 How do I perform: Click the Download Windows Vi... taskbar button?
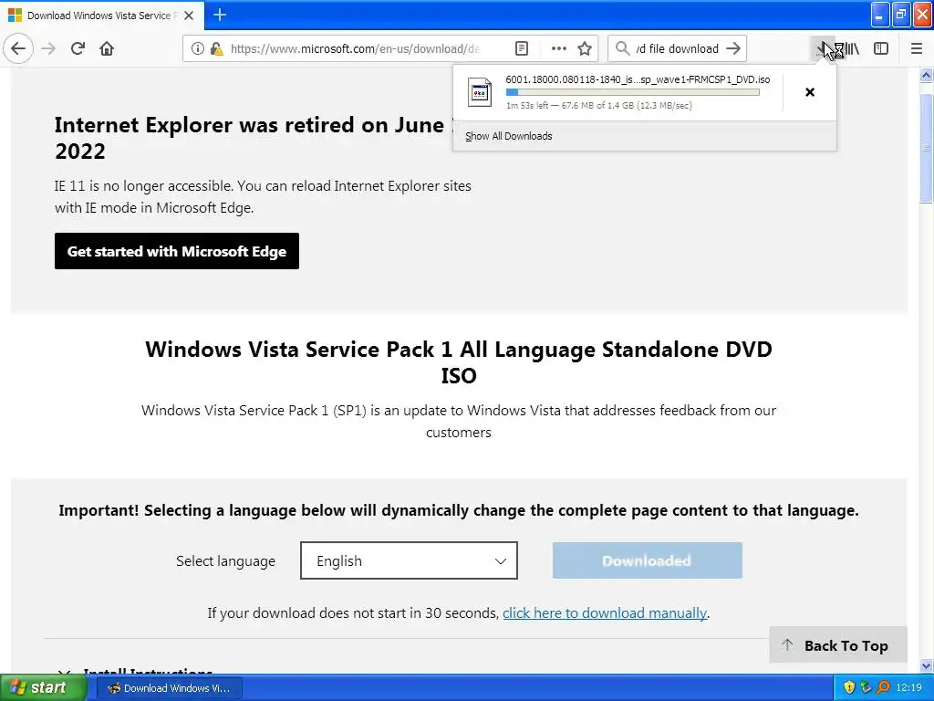click(x=170, y=688)
